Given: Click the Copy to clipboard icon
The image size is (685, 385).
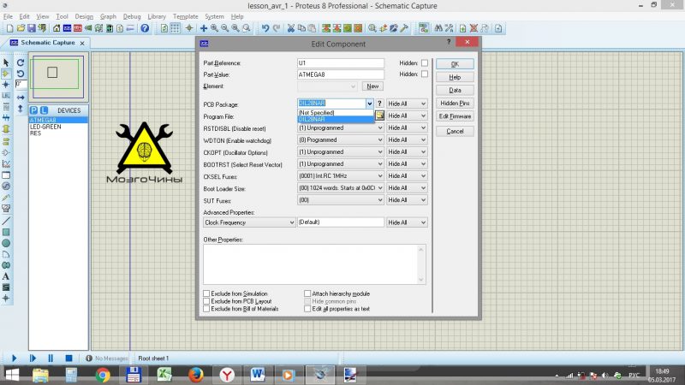Looking at the screenshot, I should pos(301,28).
